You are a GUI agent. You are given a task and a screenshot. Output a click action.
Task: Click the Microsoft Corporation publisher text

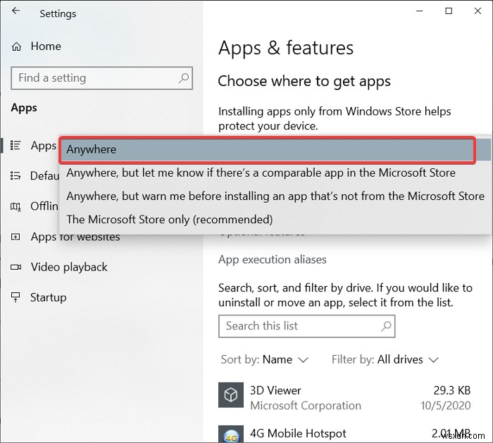pyautogui.click(x=305, y=406)
